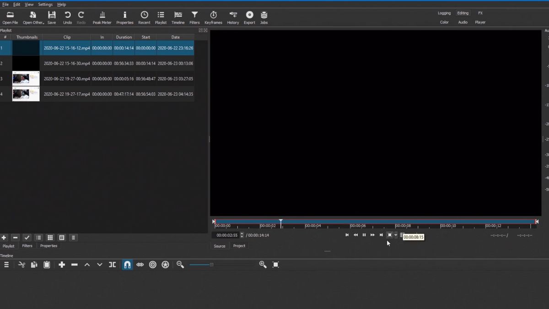Step the player timecode spinner arrows
This screenshot has height=309, width=549.
point(242,235)
